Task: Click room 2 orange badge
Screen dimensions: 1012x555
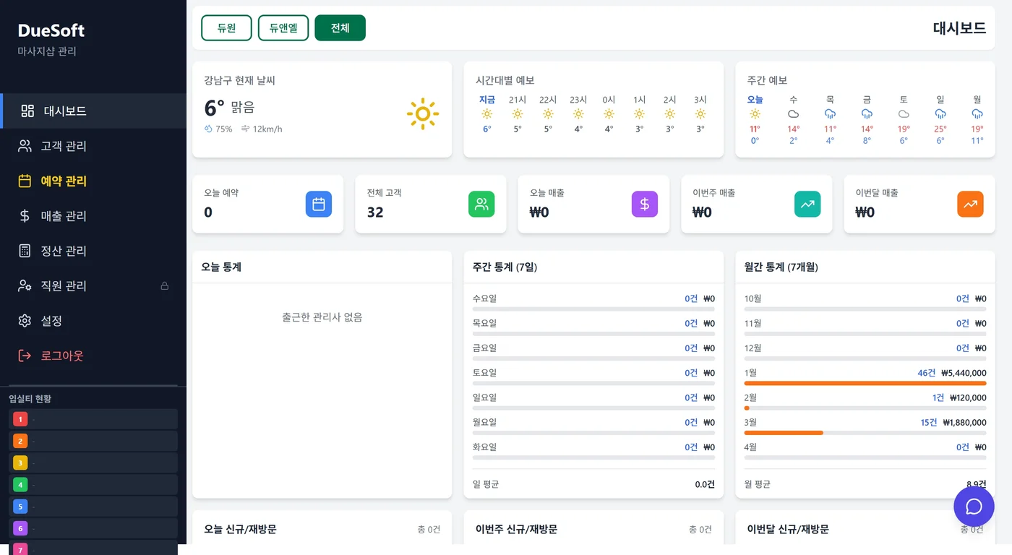Action: pos(20,441)
